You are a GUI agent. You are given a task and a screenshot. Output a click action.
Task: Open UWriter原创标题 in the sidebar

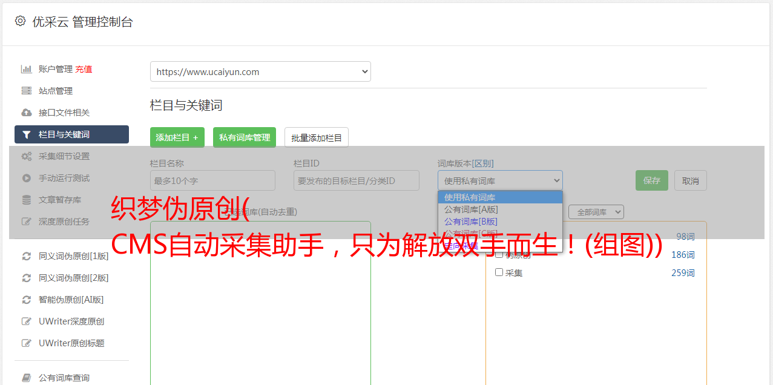coord(71,343)
